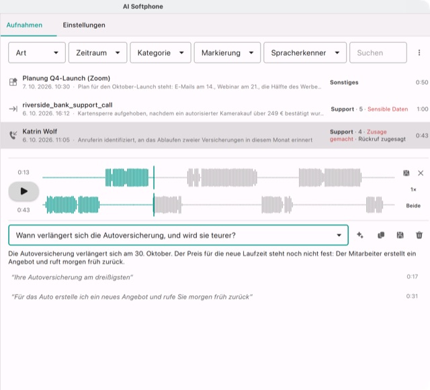Open the three-dot more options menu

(419, 52)
